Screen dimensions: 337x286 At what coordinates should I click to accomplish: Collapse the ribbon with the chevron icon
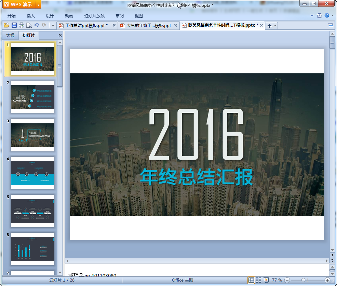pos(312,15)
